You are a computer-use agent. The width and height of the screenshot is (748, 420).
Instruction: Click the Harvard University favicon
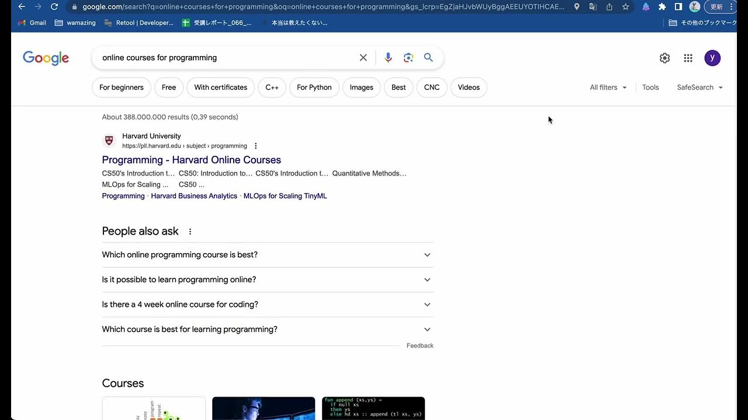109,141
